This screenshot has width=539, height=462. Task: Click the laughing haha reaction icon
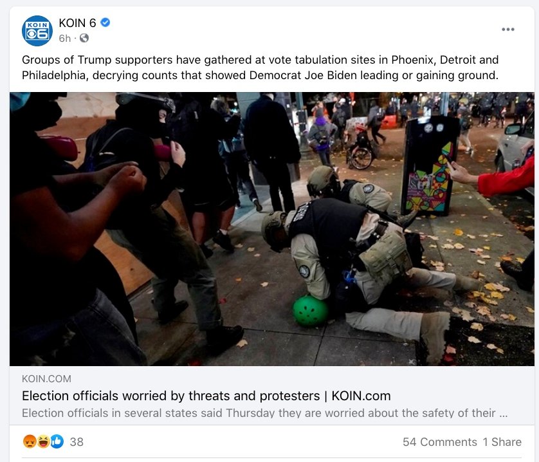(44, 441)
